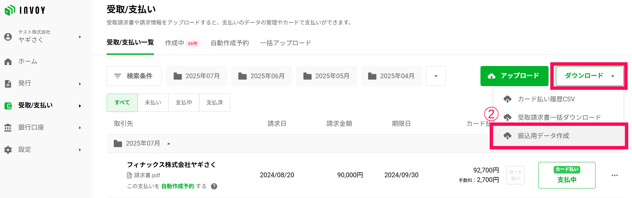Click cloud icon beside 受取請求書一括ダウンロード

click(x=507, y=117)
